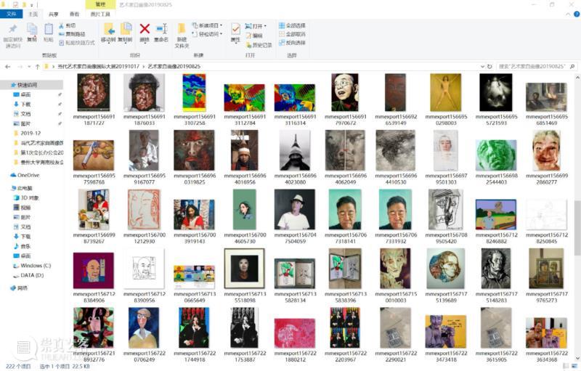Open the 文件 File tab
The image size is (581, 371).
(x=11, y=14)
